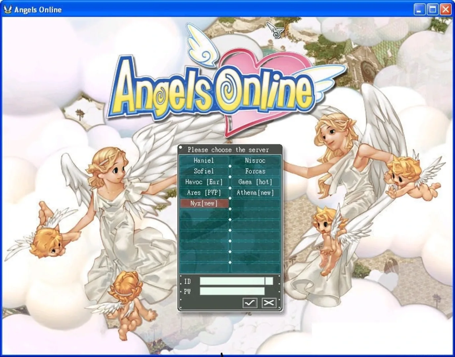The width and height of the screenshot is (455, 357).
Task: Click the Angels Online wing logo in titlebar
Action: coord(7,9)
